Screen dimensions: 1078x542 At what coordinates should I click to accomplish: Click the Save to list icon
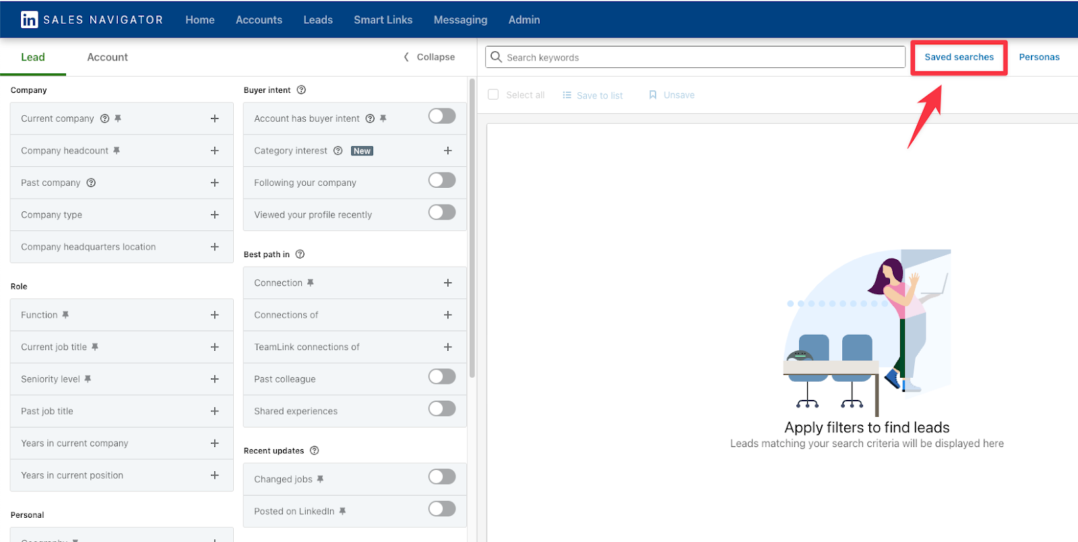567,95
